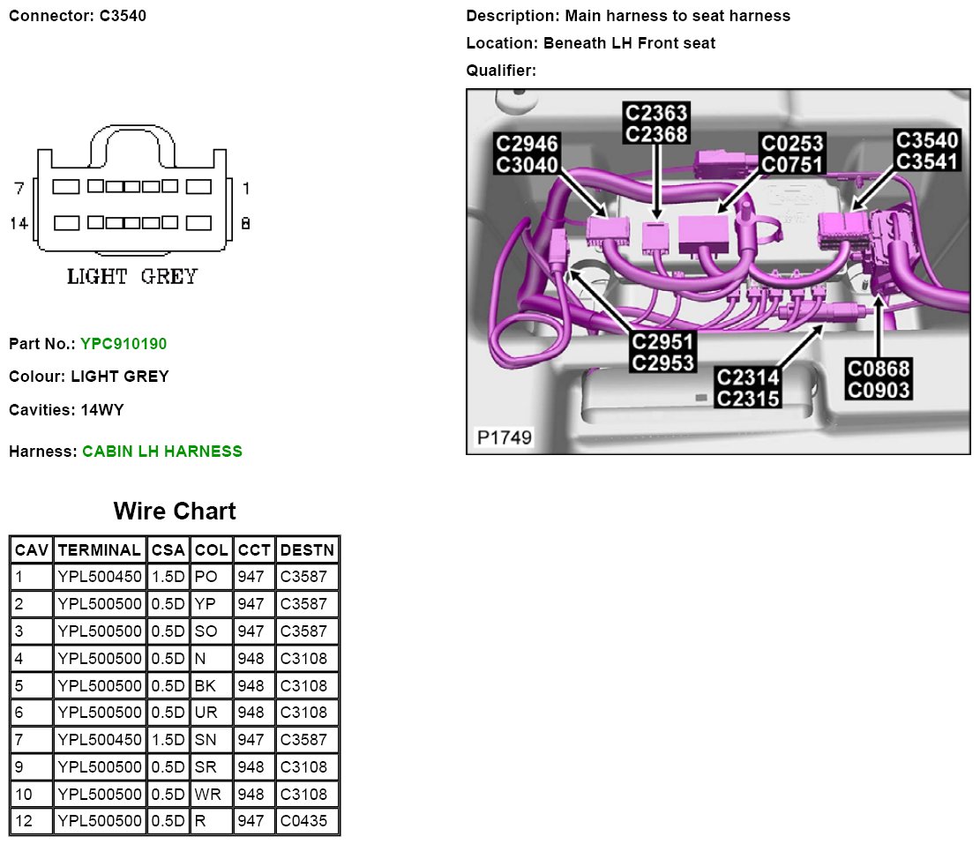Click the CAV column header
This screenshot has width=980, height=844.
click(x=31, y=550)
